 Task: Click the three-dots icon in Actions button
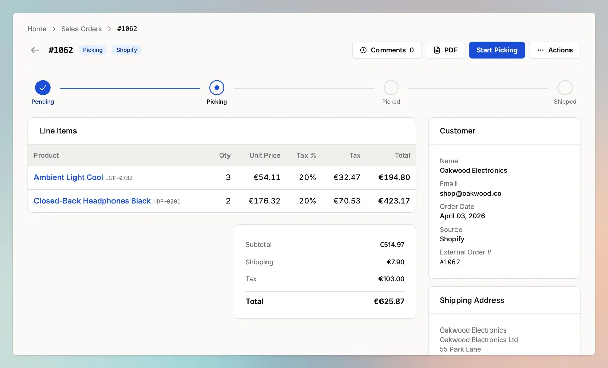(540, 50)
